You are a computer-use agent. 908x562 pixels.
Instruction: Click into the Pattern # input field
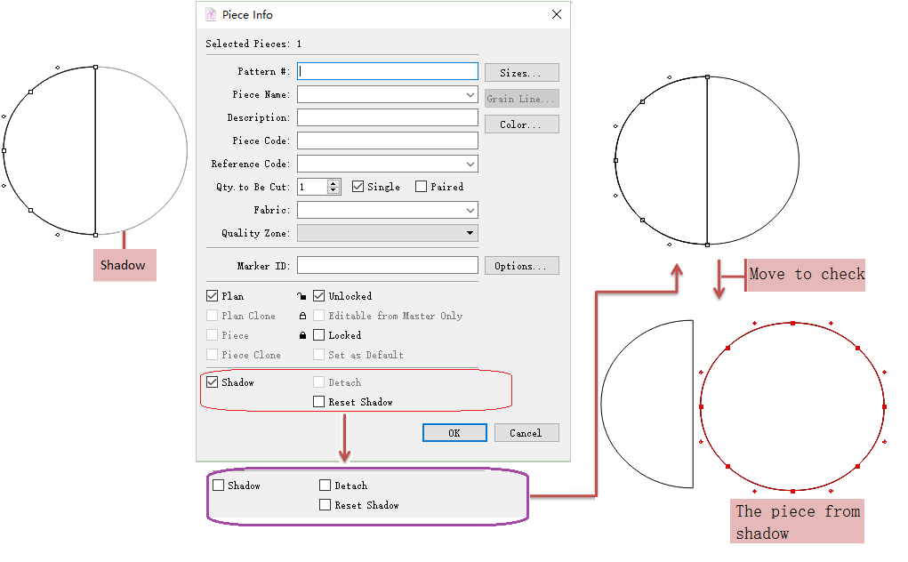(388, 71)
